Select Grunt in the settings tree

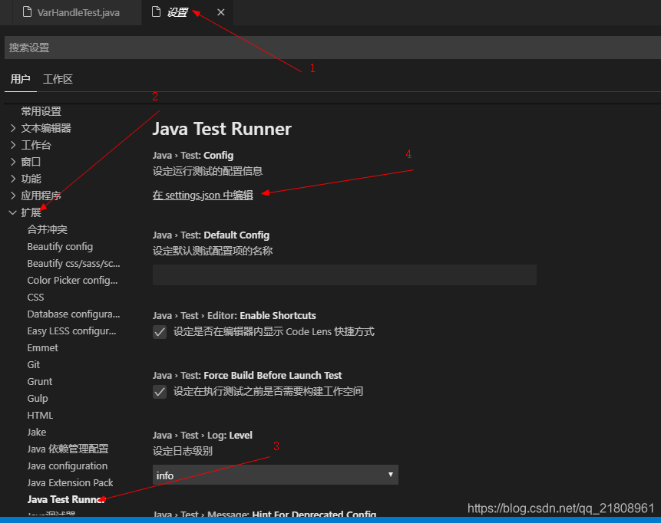(x=40, y=381)
